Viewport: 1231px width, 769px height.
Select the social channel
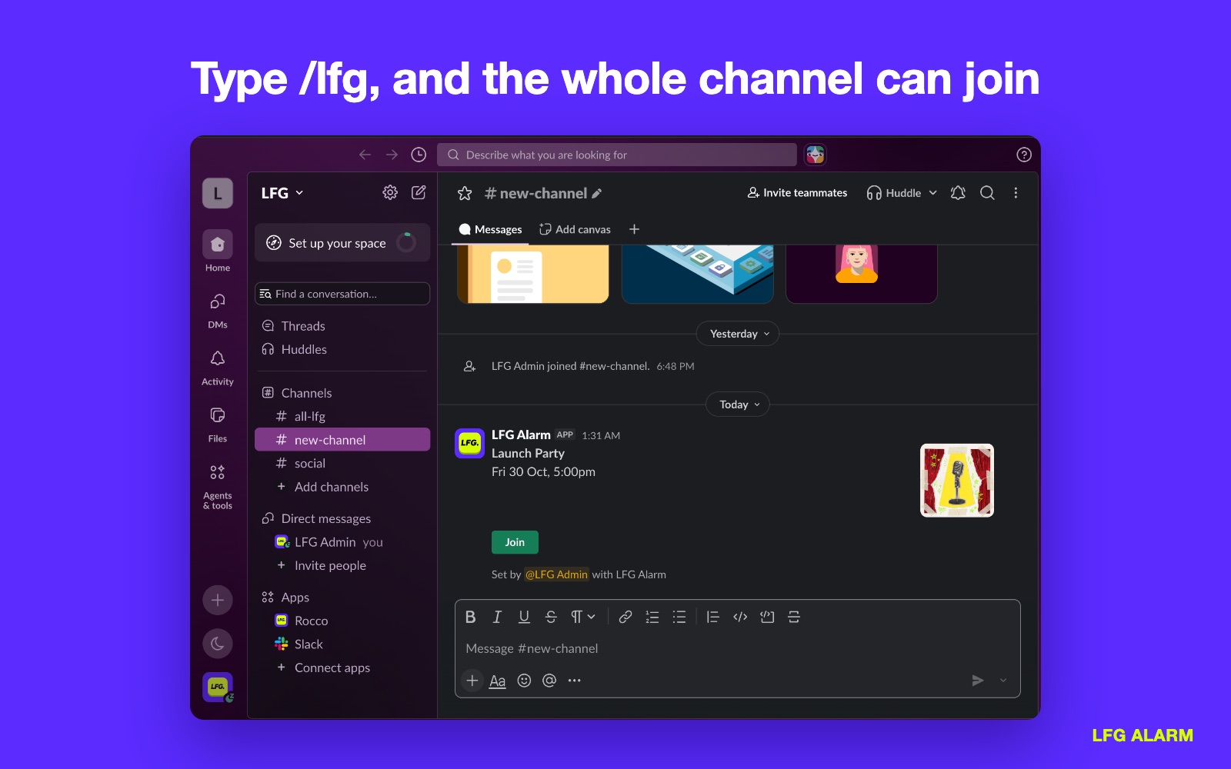coord(342,463)
